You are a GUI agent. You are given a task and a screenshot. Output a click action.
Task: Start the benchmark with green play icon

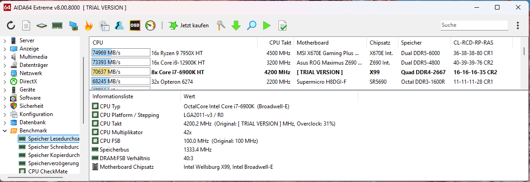267,25
